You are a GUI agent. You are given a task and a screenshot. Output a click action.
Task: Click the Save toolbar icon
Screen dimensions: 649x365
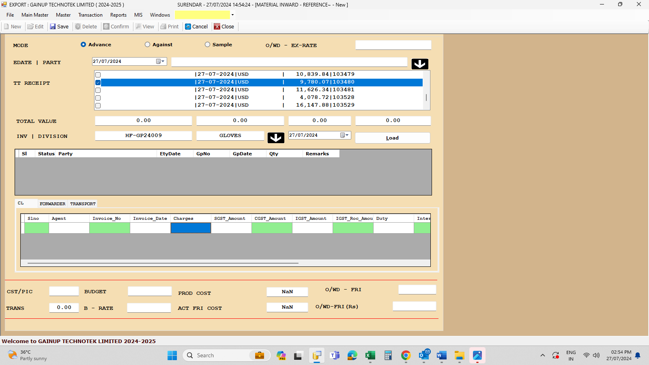click(x=53, y=27)
